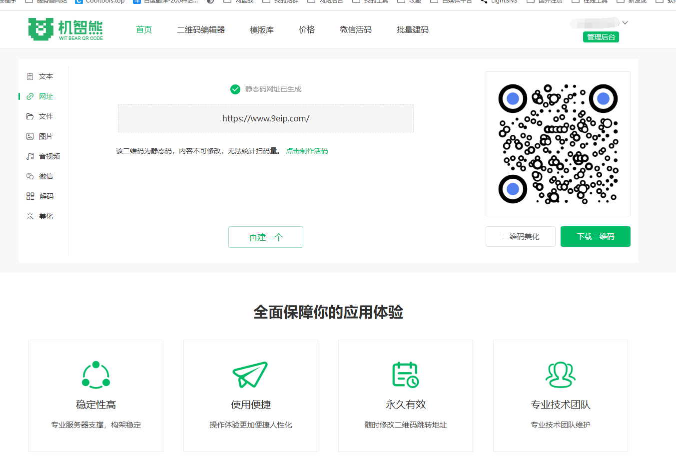Open the 首页 home menu
The height and width of the screenshot is (456, 676).
coord(144,29)
